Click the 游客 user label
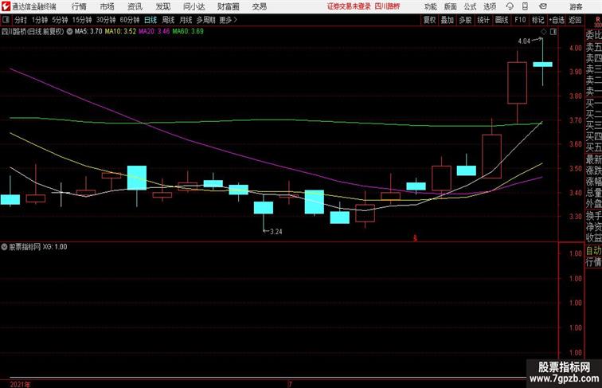 tap(576, 6)
